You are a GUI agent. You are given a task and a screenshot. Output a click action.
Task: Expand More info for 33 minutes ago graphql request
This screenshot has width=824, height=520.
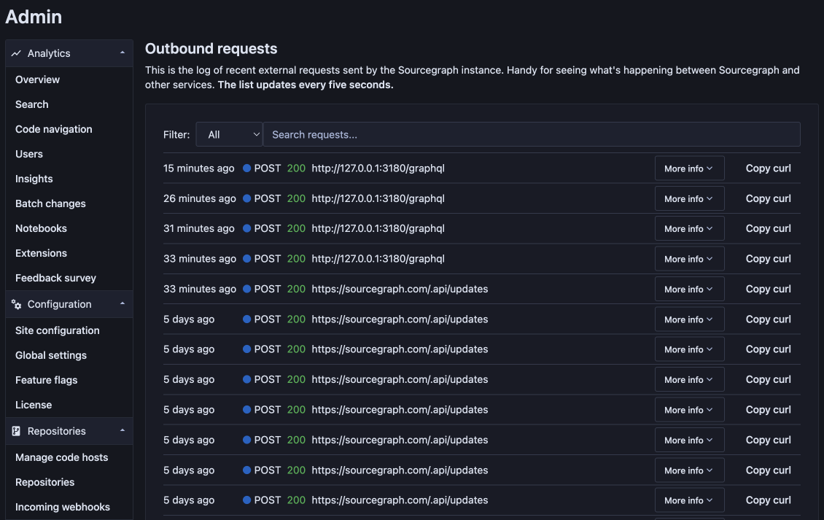[690, 259]
